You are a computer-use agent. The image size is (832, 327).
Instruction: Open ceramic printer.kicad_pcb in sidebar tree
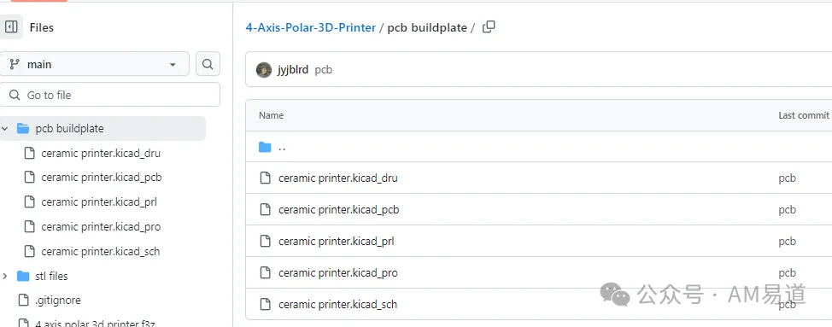pos(102,178)
